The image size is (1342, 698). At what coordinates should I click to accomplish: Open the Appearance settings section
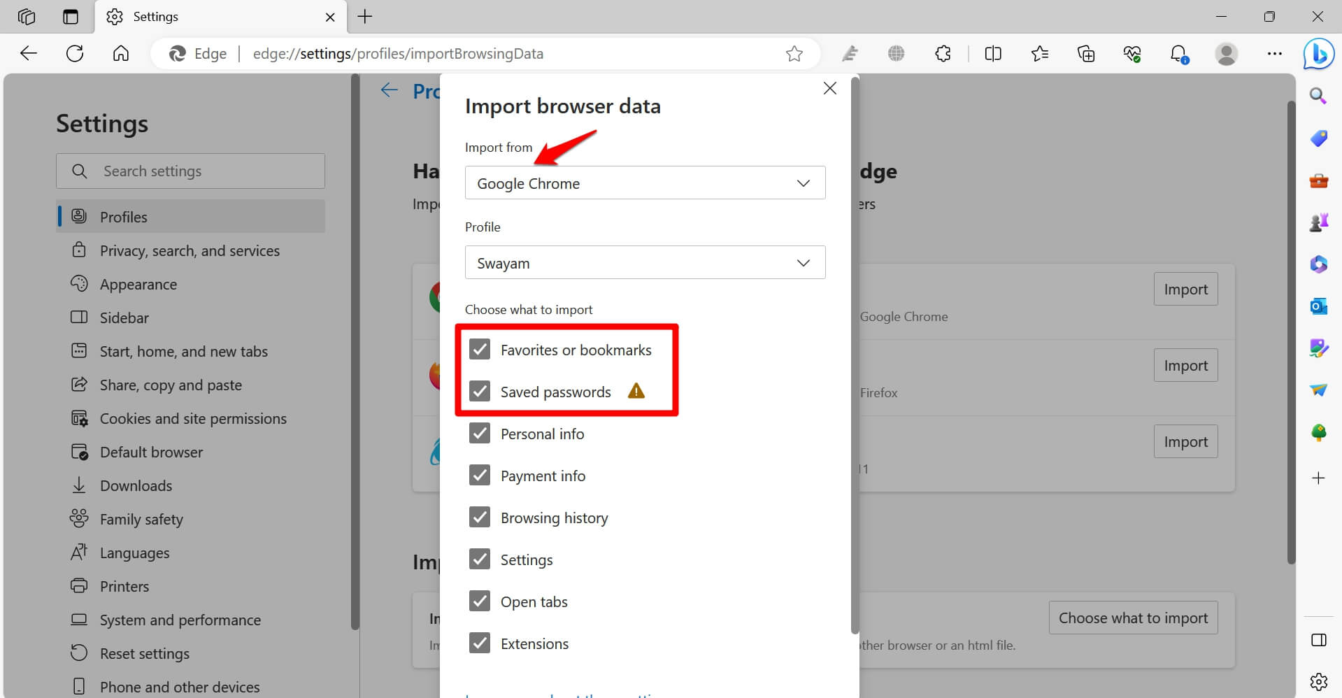point(138,284)
